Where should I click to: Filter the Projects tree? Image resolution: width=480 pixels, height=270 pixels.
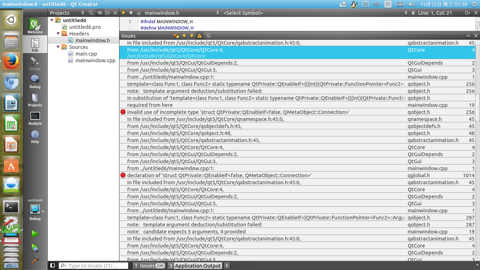(91, 13)
